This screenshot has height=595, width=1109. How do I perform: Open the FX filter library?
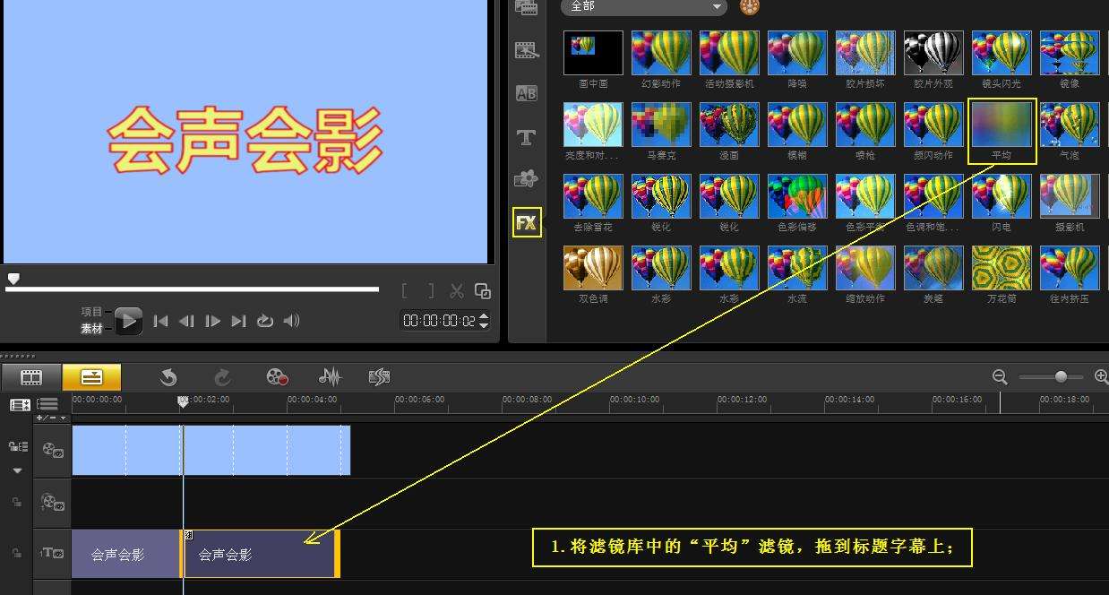[526, 222]
